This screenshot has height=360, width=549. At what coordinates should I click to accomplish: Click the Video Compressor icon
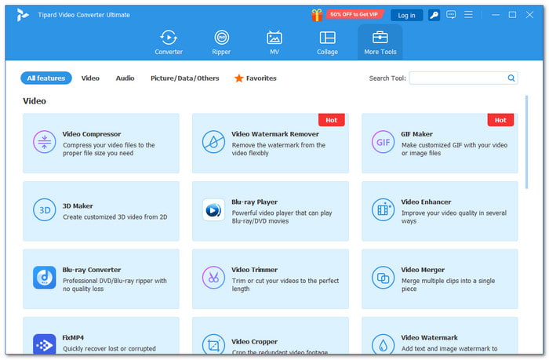coord(45,142)
